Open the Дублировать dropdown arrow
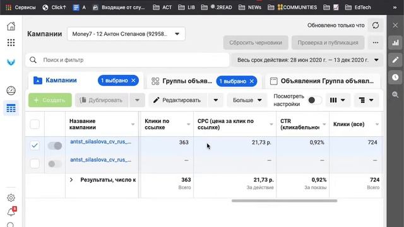Screen dimensions: 404x227 coord(138,100)
